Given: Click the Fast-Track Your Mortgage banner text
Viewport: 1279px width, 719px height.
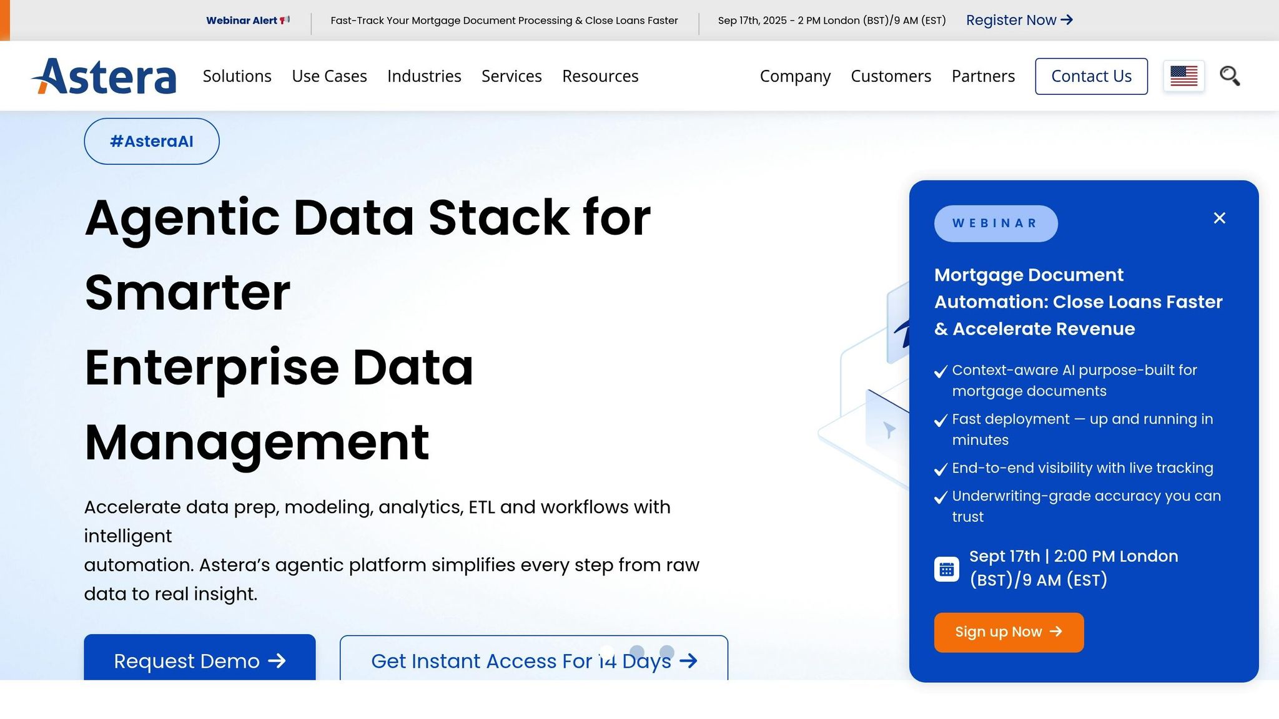Looking at the screenshot, I should [x=504, y=21].
